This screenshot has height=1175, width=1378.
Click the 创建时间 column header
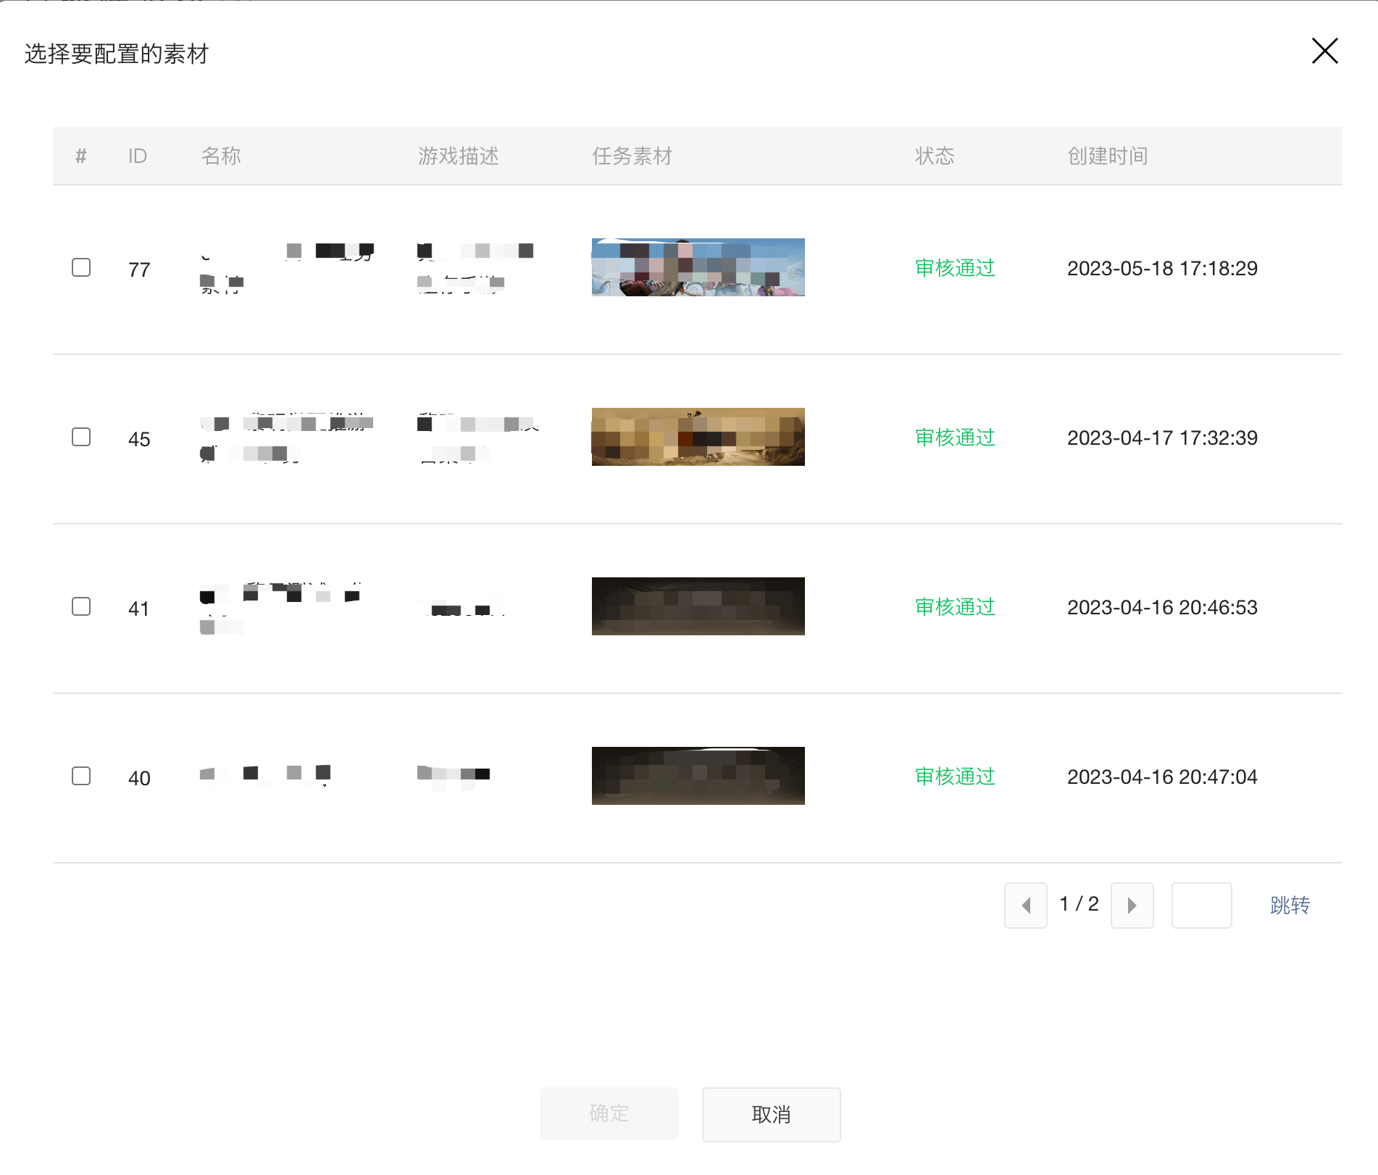1107,156
